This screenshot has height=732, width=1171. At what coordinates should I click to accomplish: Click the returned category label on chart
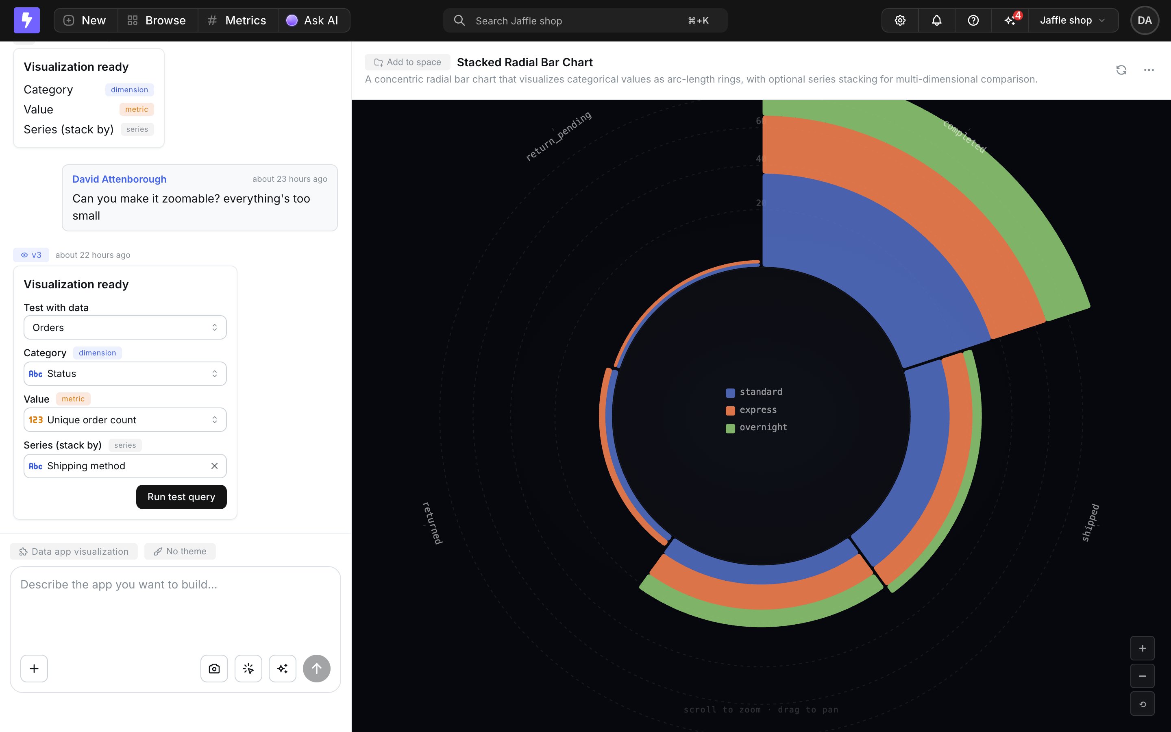coord(432,523)
